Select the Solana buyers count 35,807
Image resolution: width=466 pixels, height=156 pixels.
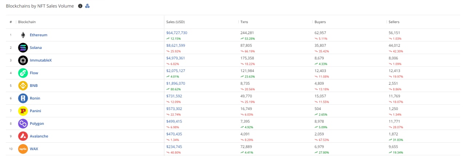321,45
